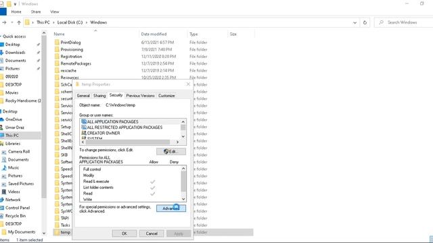Click the Music library icon
Viewport: 433px width, 243px height.
click(x=4, y=167)
